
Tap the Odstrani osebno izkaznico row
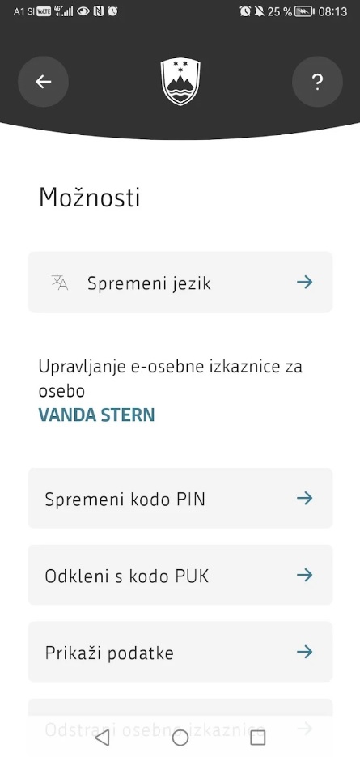click(180, 719)
